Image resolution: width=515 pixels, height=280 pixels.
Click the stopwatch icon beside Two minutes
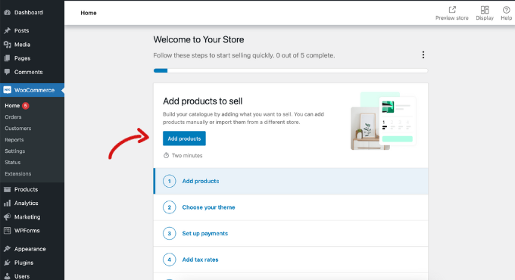[x=166, y=155]
